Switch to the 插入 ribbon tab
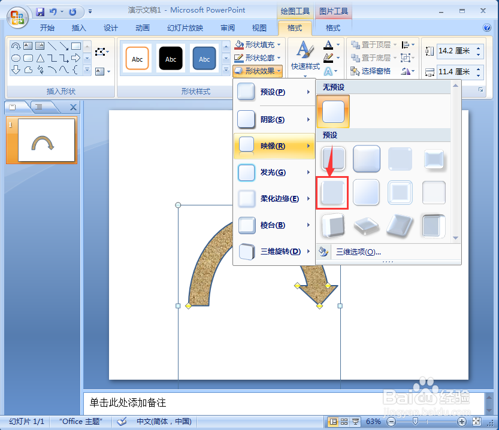Viewport: 499px width, 430px height. [79, 28]
